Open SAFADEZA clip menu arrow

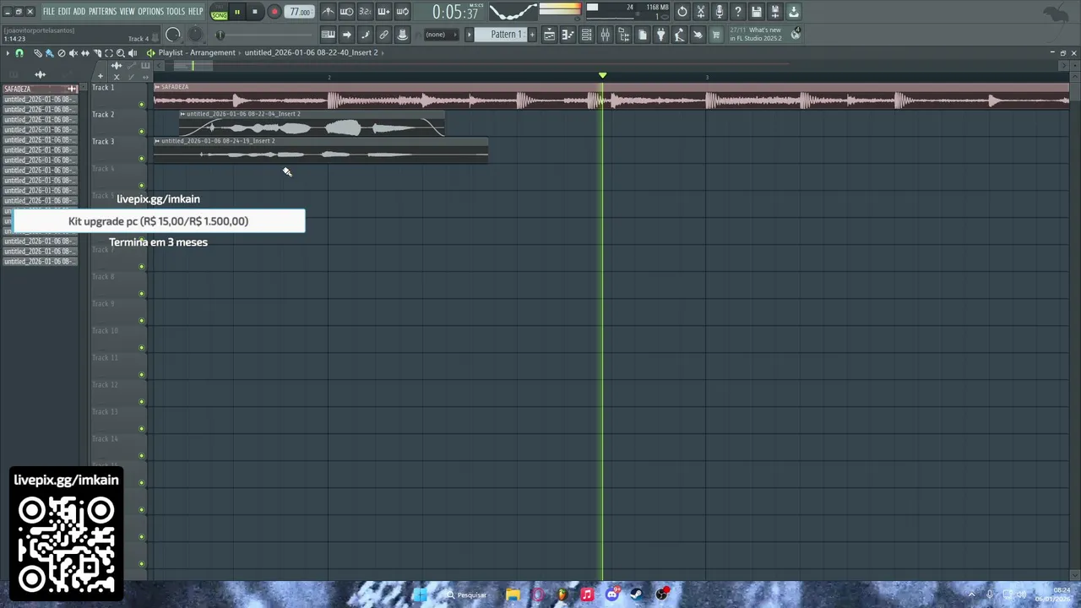tap(157, 87)
